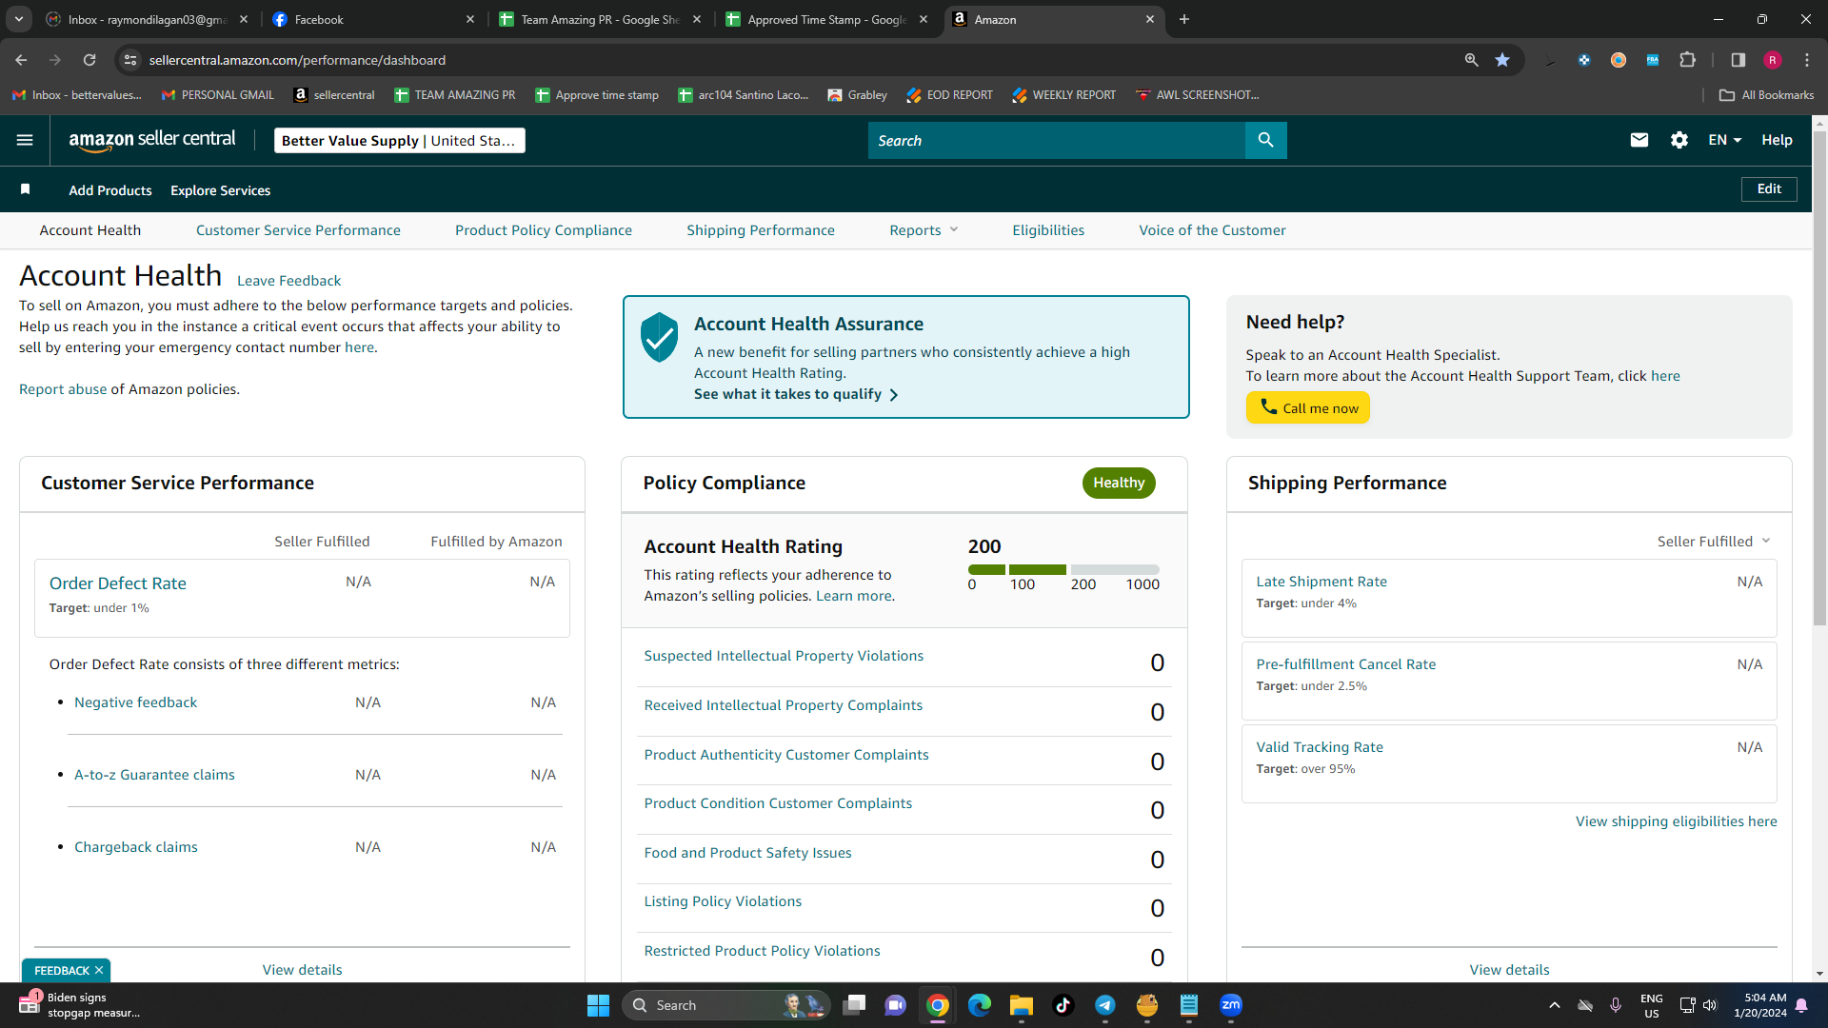Image resolution: width=1828 pixels, height=1028 pixels.
Task: Open a new browser tab
Action: 1183,19
